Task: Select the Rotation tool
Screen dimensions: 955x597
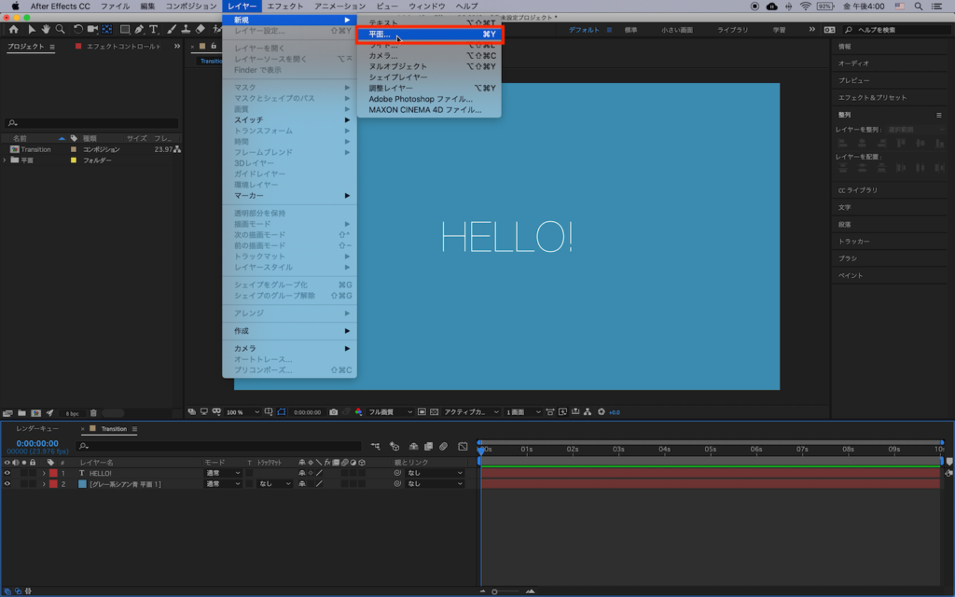Action: 78,30
